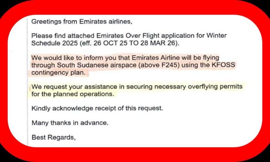The image size is (270, 162).
Task: Click the "Best Regards," closing
Action: [x=53, y=138]
